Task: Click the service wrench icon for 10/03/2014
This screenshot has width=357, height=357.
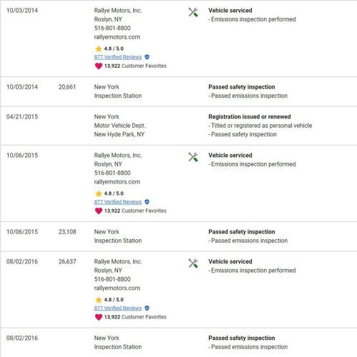Action: click(x=193, y=12)
